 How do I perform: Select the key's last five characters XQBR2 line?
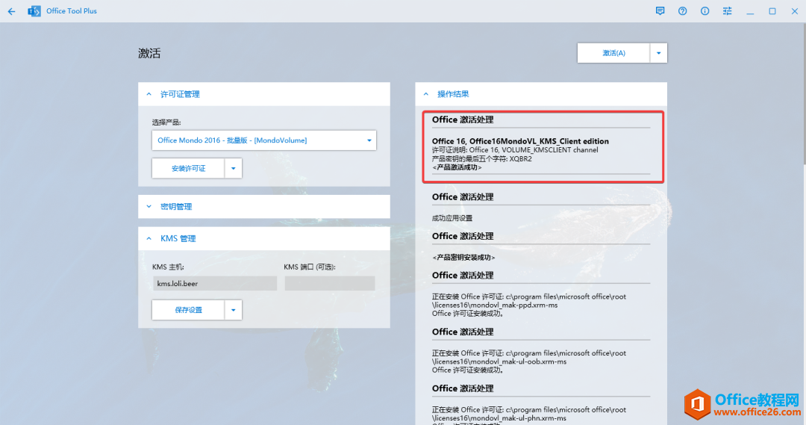(x=481, y=158)
